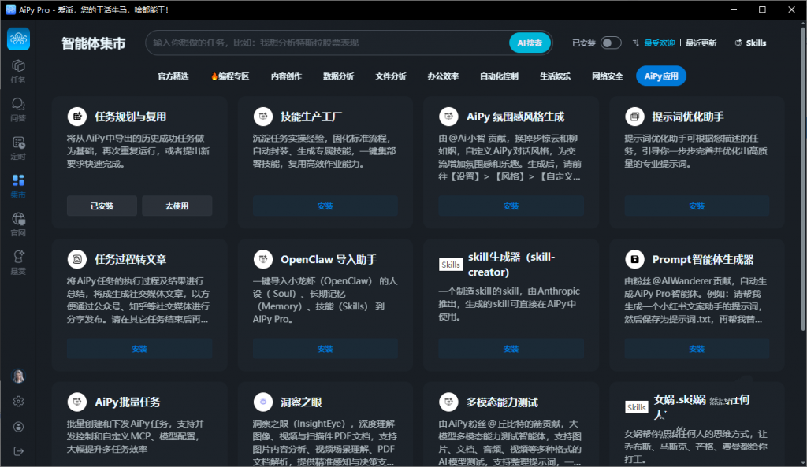The width and height of the screenshot is (807, 467).
Task: Click the 智能体集市 page heading
Action: point(94,43)
